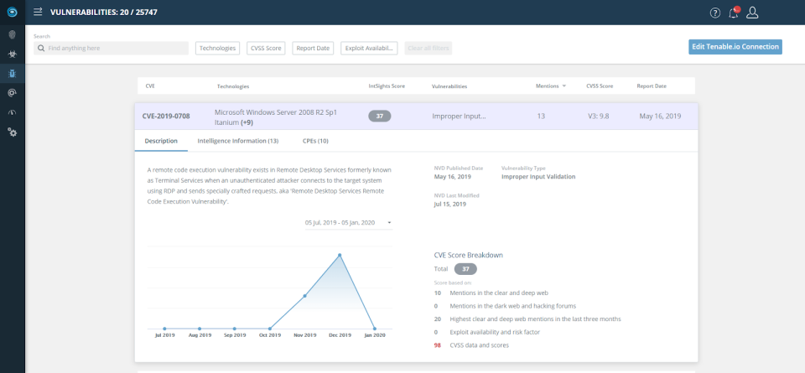The height and width of the screenshot is (373, 805).
Task: Click the Improper Input... vulnerability cell
Action: [459, 117]
